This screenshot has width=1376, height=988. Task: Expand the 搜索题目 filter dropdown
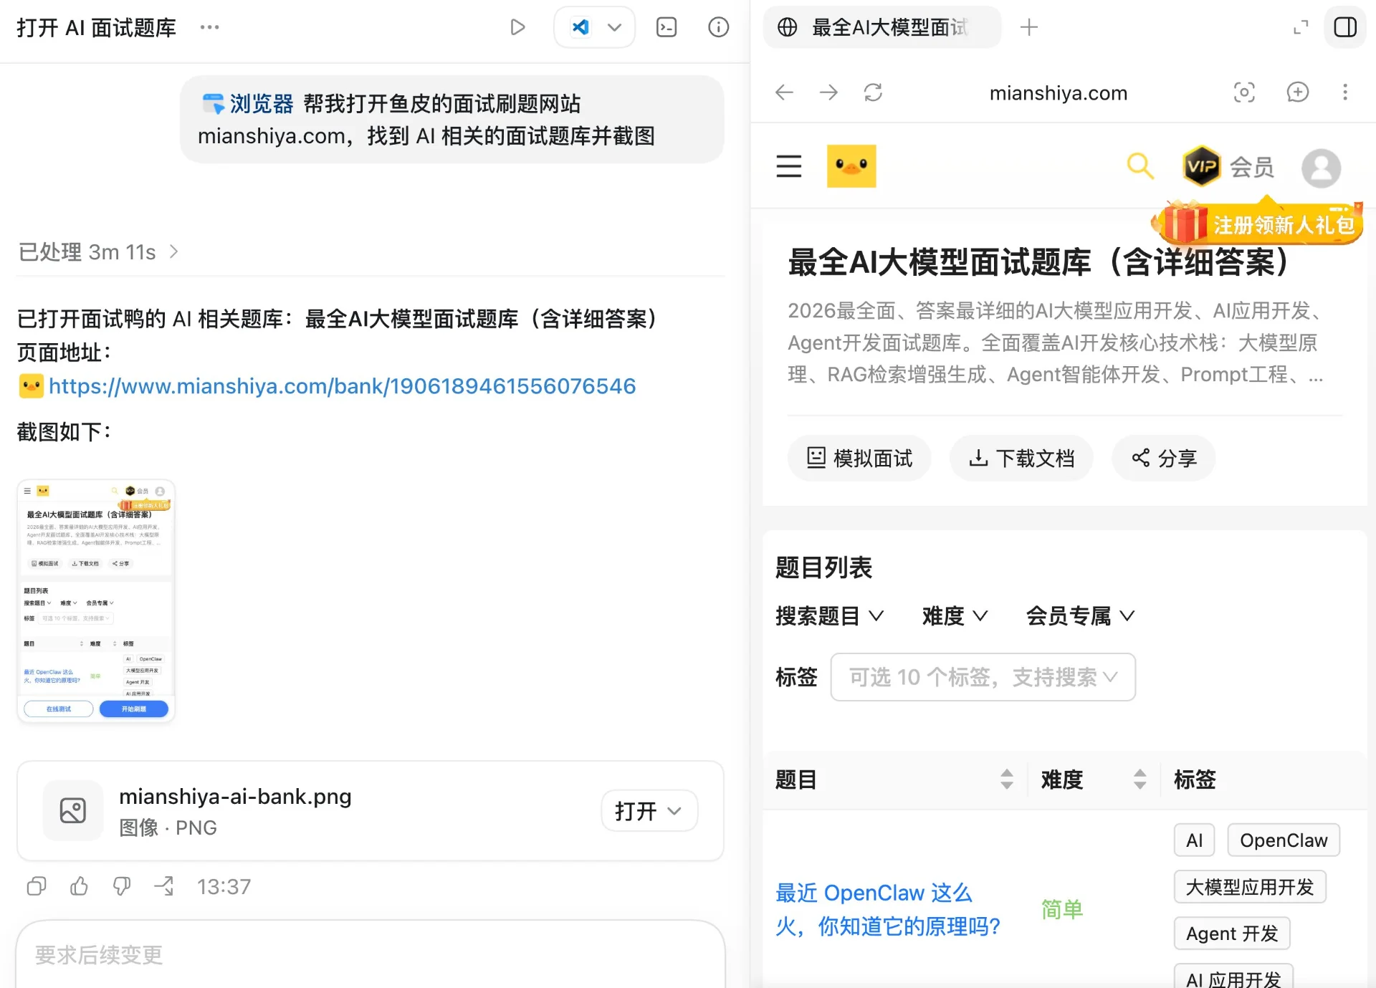click(x=830, y=615)
